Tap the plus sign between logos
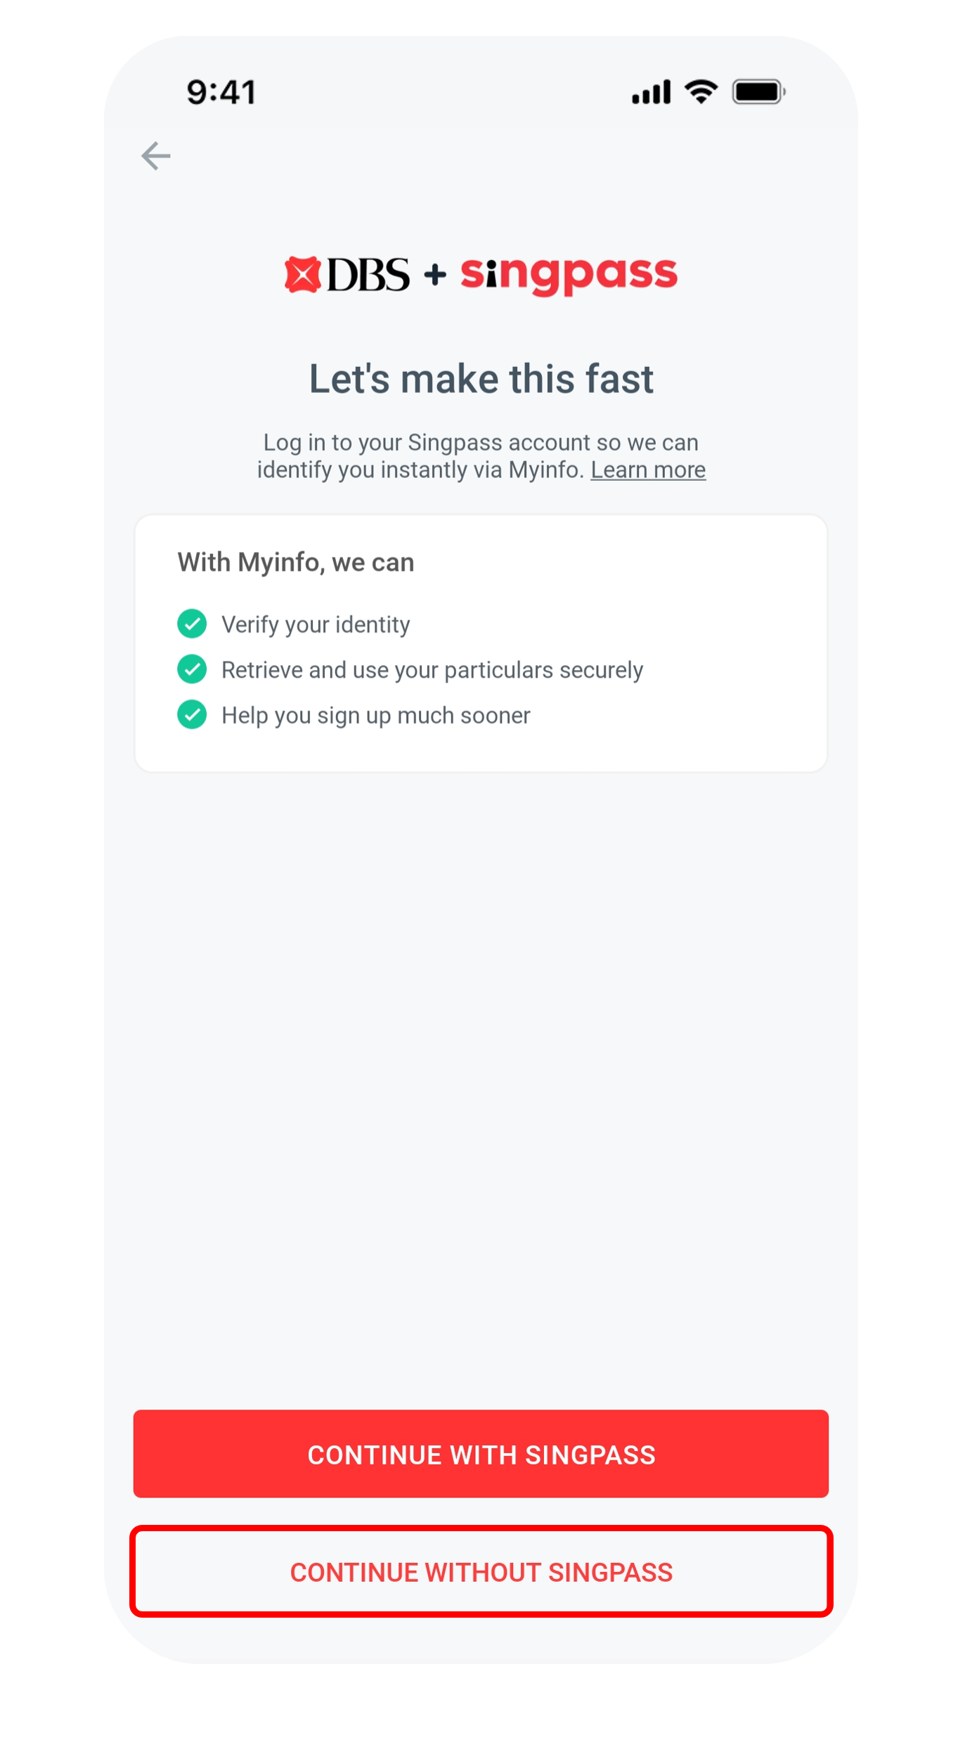 coord(435,274)
